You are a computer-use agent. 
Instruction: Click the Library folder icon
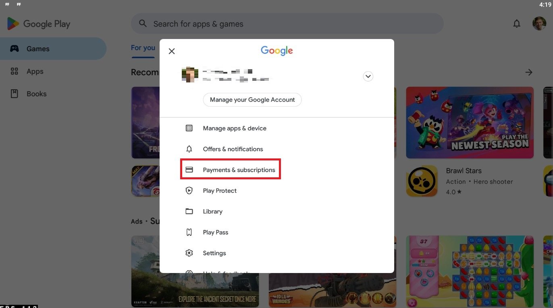189,211
